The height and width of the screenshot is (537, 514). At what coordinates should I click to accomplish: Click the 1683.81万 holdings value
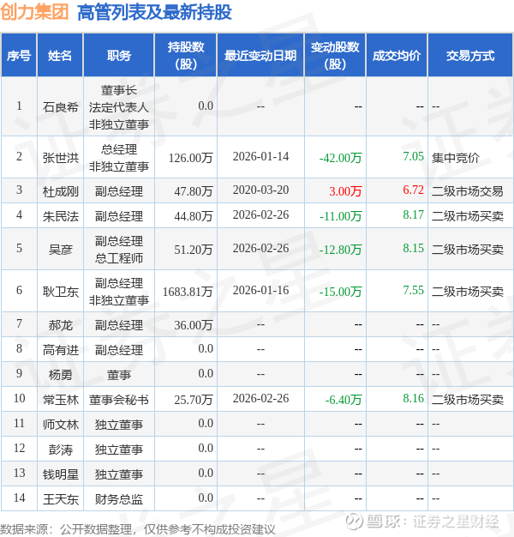point(188,292)
